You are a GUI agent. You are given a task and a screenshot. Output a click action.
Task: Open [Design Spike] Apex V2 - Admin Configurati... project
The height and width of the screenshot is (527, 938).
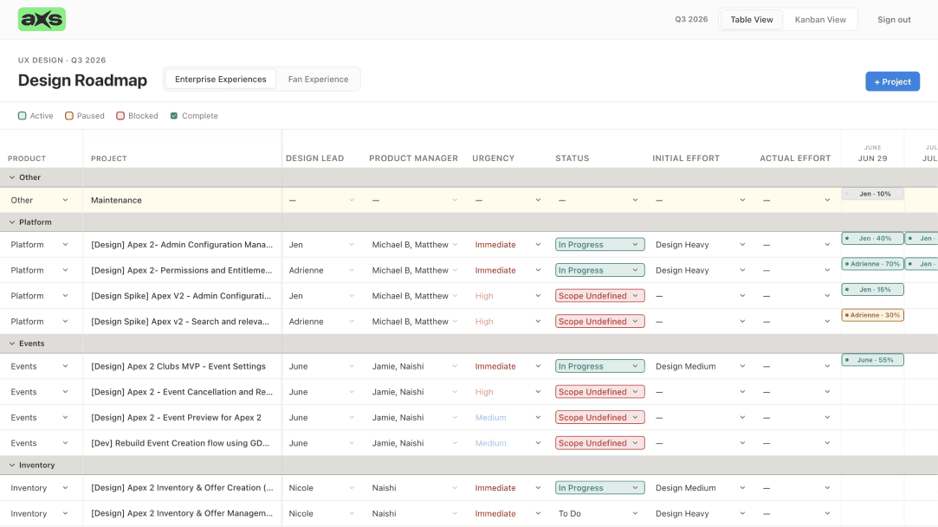(x=181, y=296)
